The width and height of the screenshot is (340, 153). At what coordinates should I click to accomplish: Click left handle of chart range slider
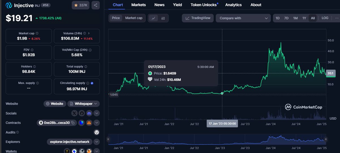coord(108,139)
